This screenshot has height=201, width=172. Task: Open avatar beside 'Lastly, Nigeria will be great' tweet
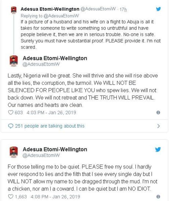pos(14,61)
